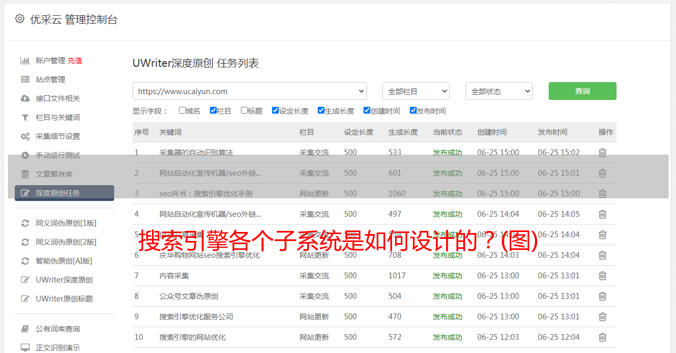The width and height of the screenshot is (676, 353).
Task: Delete row 8 公众号文章伪原创
Action: click(603, 296)
